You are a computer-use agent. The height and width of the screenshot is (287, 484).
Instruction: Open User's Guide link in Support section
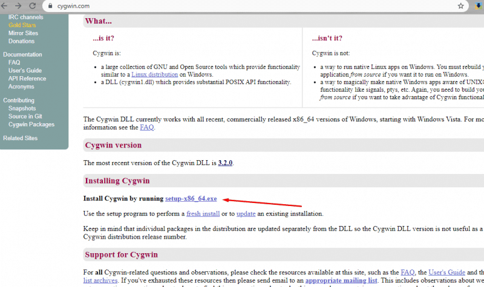click(446, 272)
